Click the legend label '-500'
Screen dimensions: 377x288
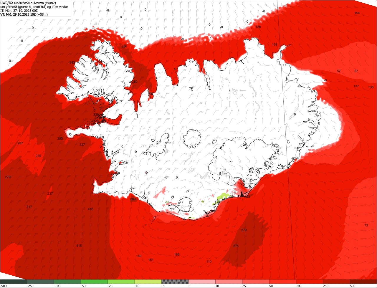click(3, 286)
